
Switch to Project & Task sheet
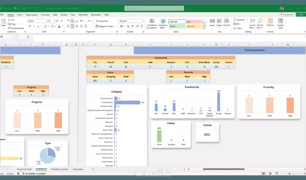24,169
